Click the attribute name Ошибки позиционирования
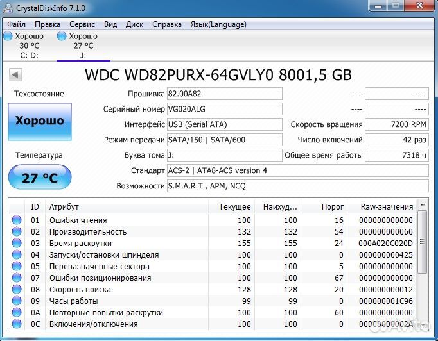438x341 pixels. click(100, 278)
